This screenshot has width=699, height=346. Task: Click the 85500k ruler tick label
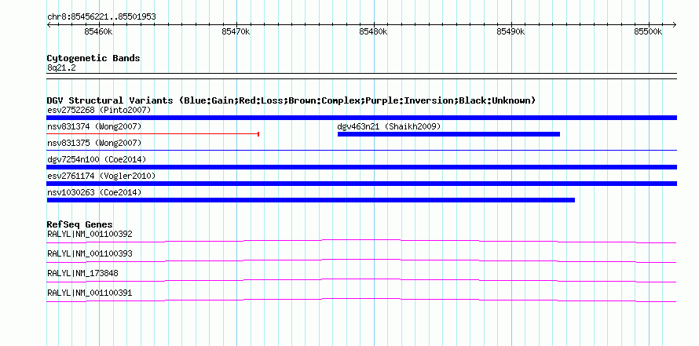pyautogui.click(x=649, y=31)
